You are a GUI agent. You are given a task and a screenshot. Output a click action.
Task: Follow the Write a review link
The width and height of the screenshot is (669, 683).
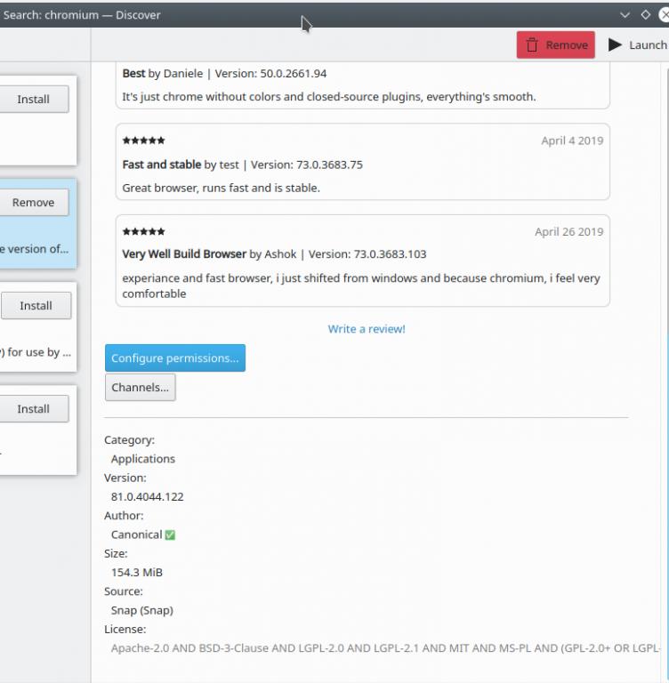367,329
